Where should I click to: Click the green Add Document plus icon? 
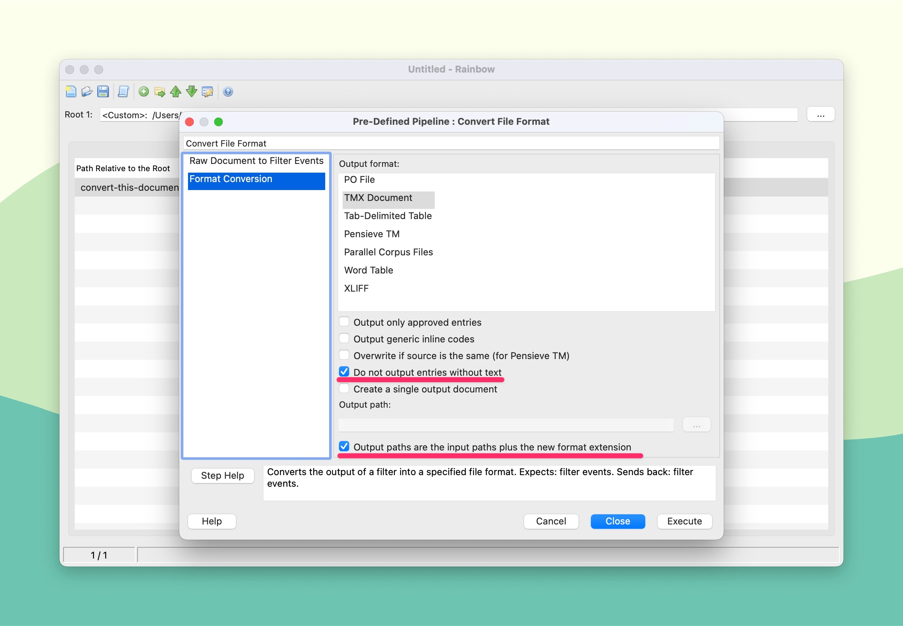pos(144,91)
